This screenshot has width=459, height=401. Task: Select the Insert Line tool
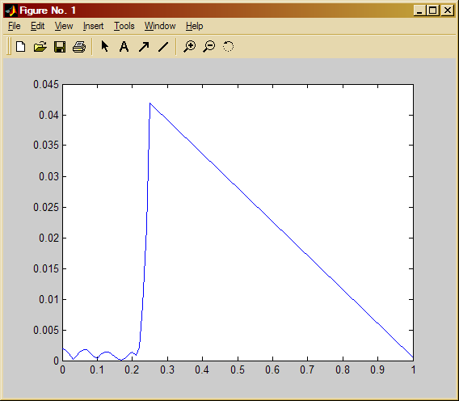(x=163, y=47)
